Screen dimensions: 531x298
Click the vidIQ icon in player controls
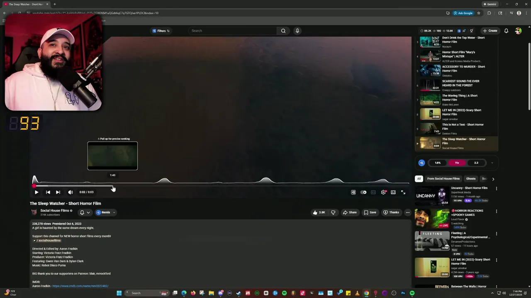(x=353, y=192)
